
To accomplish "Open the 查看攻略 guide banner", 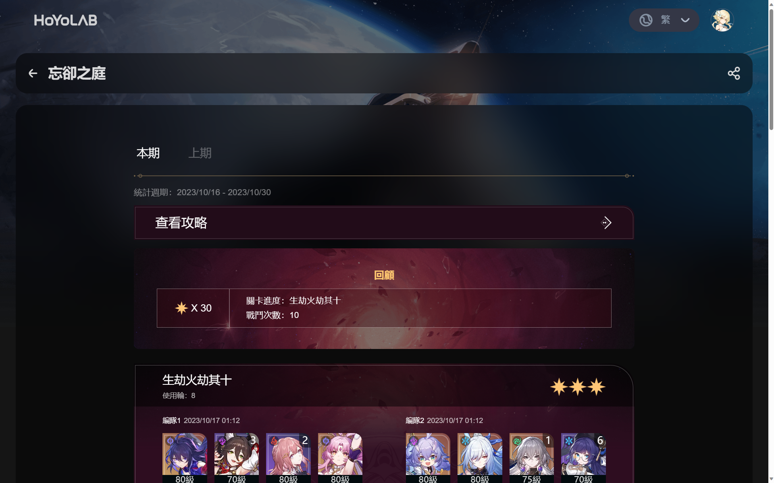I will click(x=384, y=223).
